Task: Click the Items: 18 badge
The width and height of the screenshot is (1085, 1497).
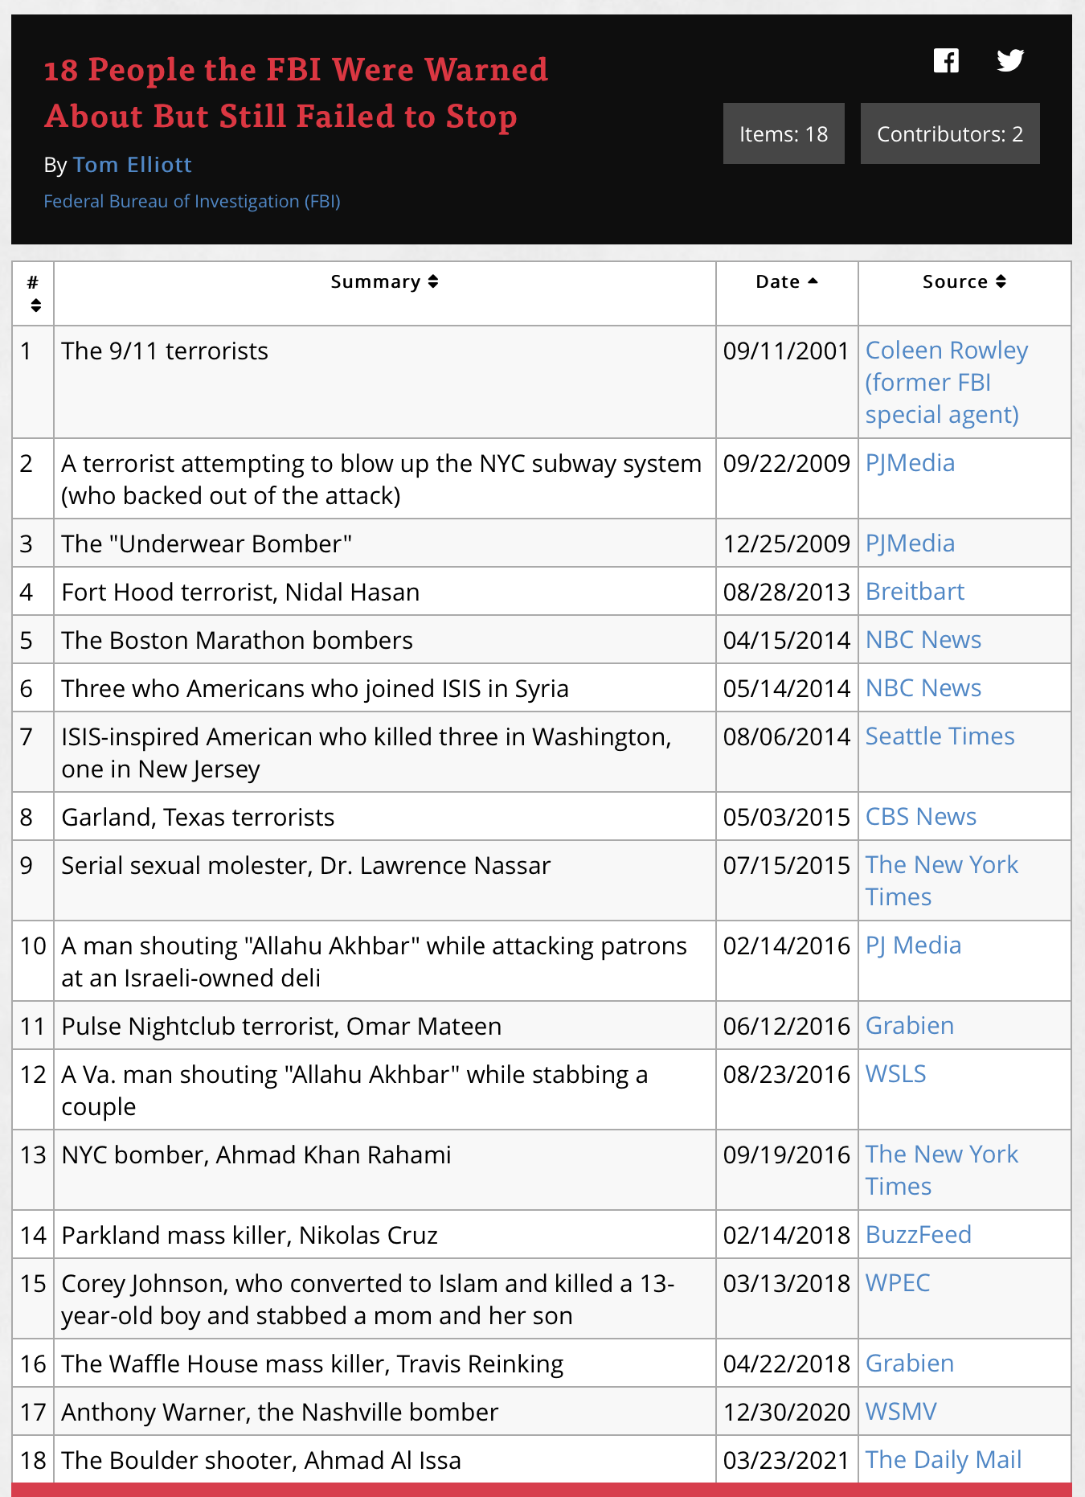Action: (784, 133)
